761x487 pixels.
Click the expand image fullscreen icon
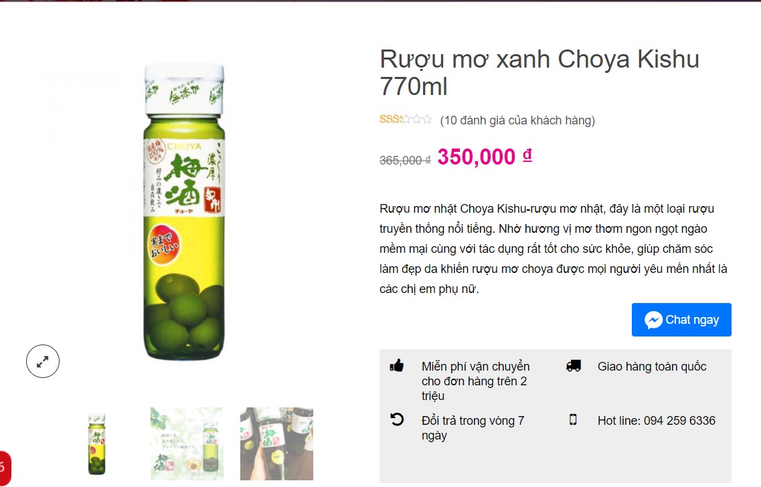pyautogui.click(x=43, y=361)
